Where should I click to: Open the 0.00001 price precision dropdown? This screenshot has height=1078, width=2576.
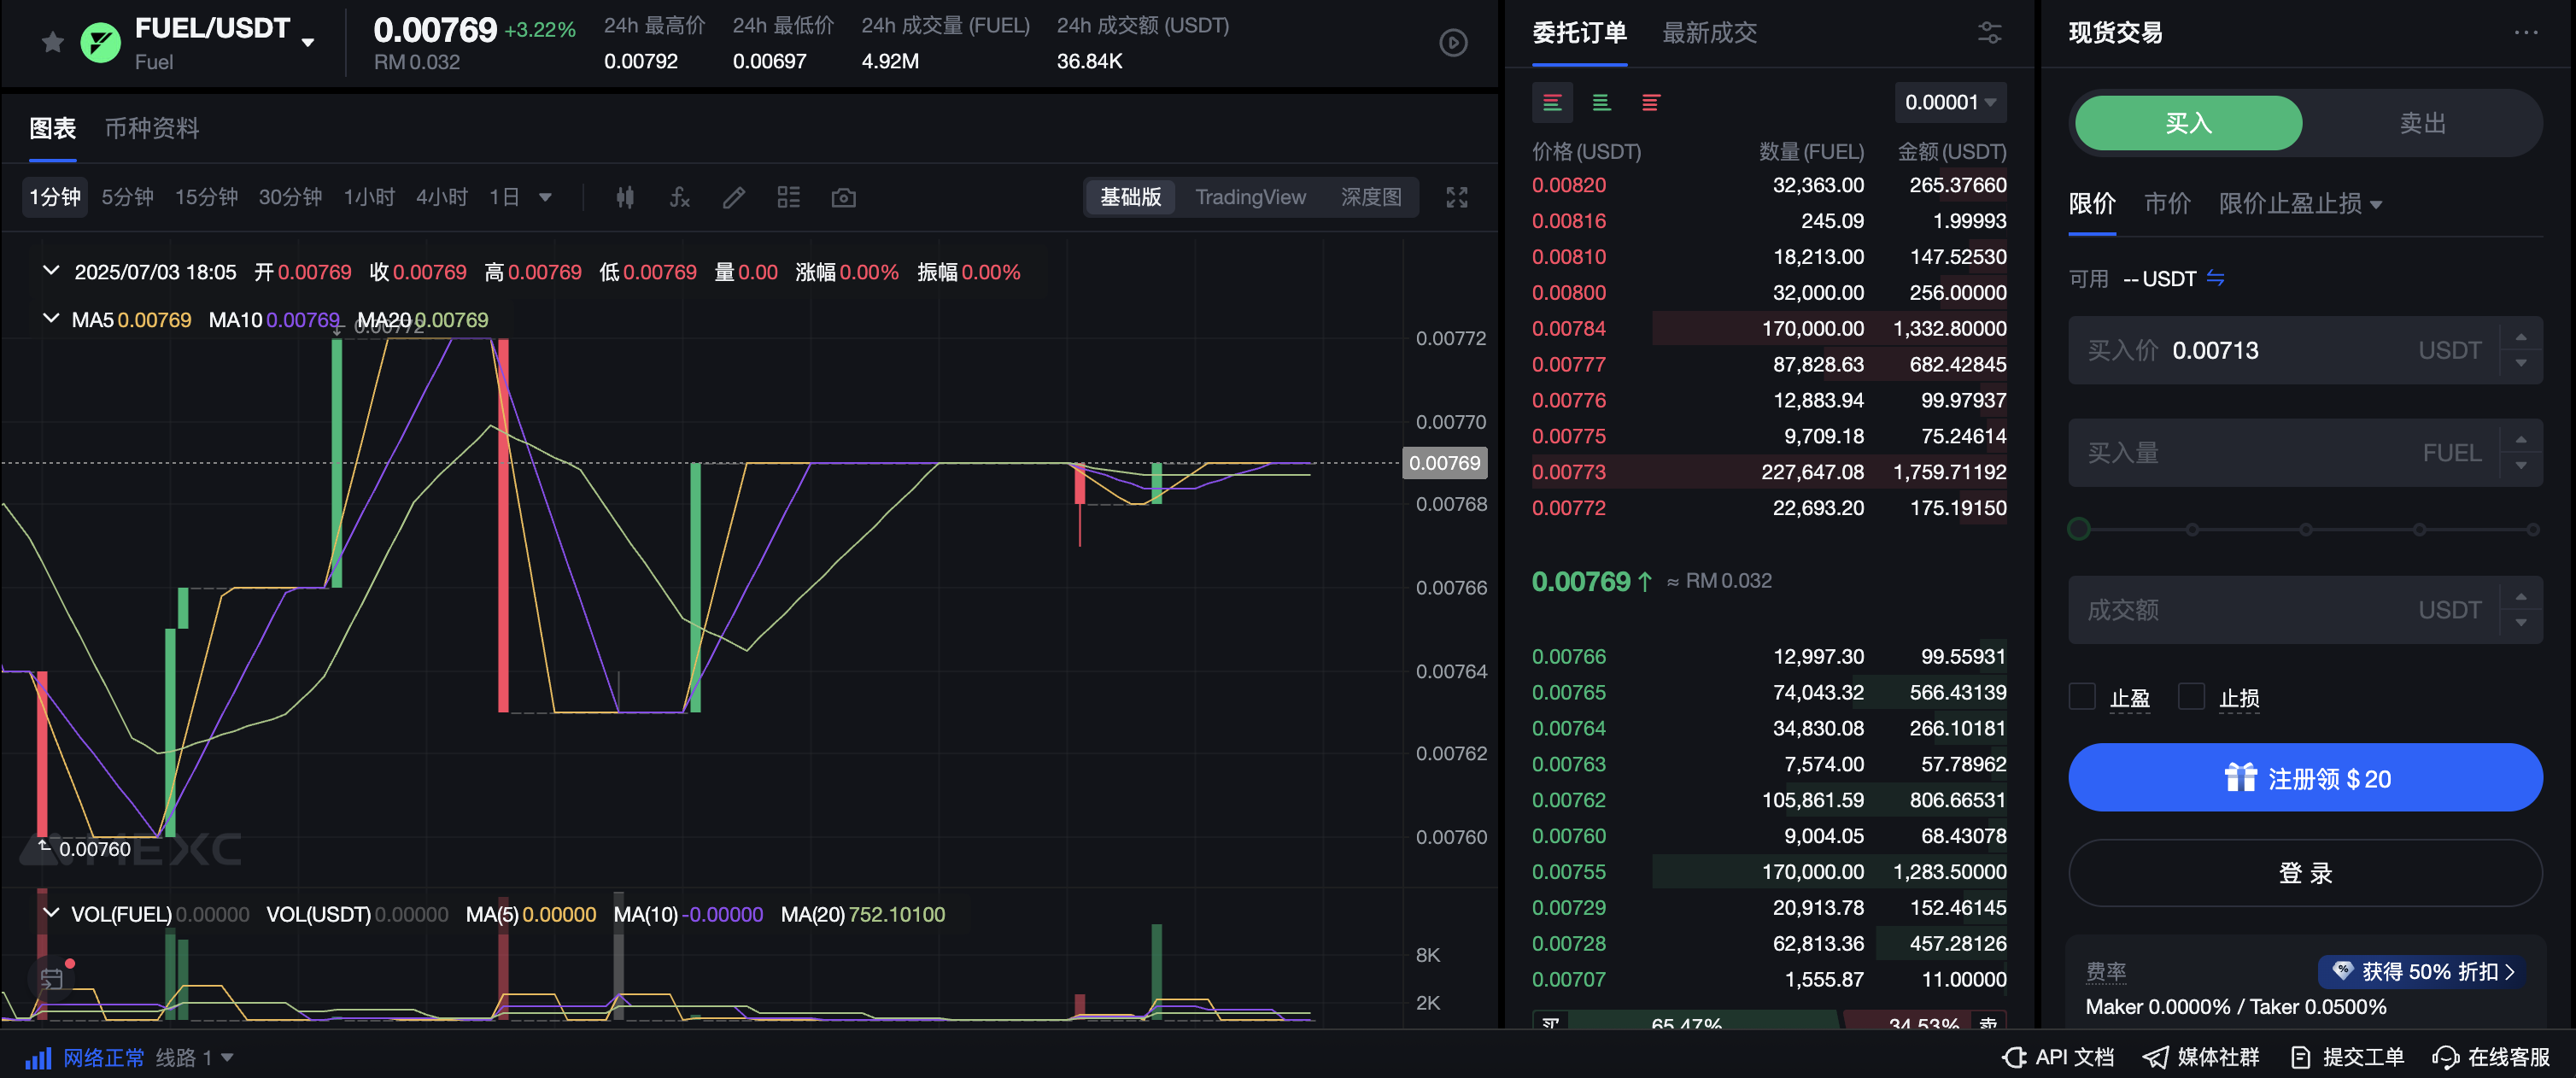(1949, 103)
